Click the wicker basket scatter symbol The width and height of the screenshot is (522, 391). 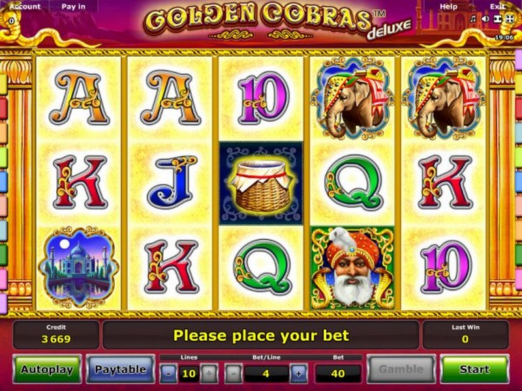pyautogui.click(x=261, y=183)
